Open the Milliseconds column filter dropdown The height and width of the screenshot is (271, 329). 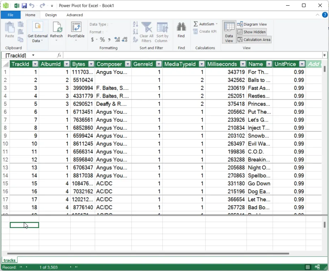(x=243, y=64)
